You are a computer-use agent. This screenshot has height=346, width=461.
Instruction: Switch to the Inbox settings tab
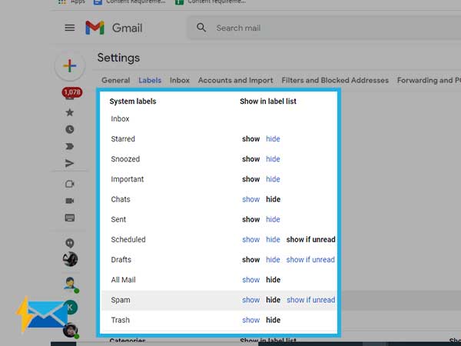[x=180, y=80]
